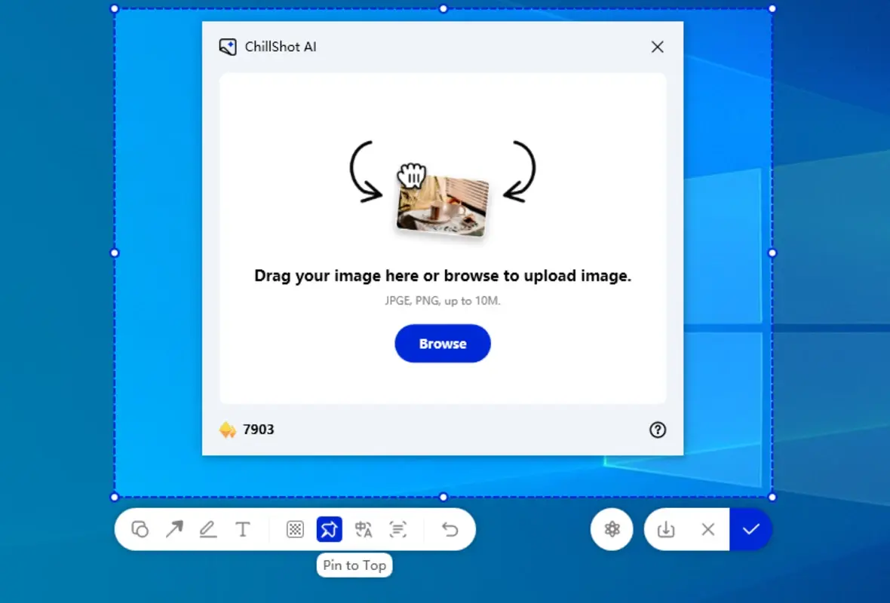Cancel the screenshot with the X

(707, 529)
